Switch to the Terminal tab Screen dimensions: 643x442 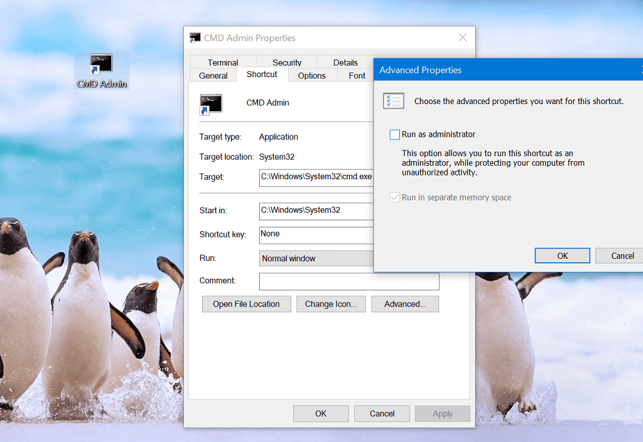coord(222,62)
